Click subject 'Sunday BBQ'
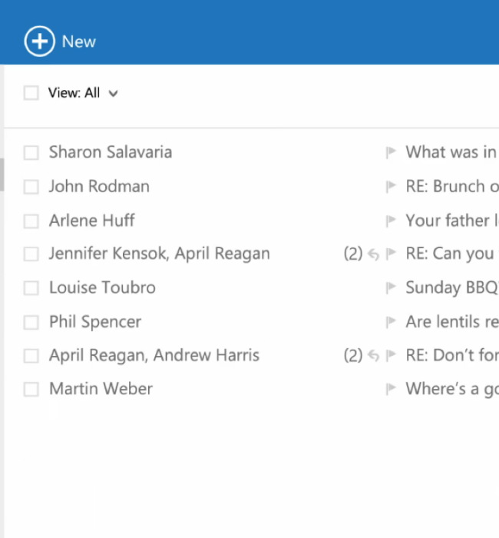The height and width of the screenshot is (538, 499). (x=451, y=287)
